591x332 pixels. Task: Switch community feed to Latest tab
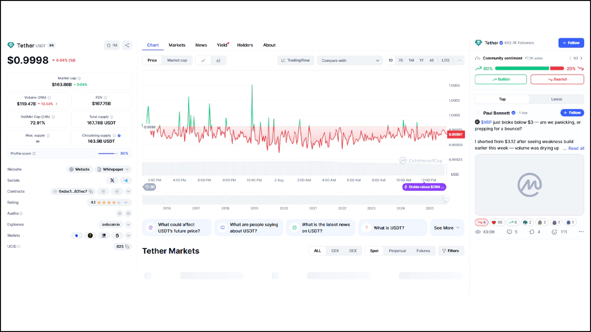coord(557,99)
